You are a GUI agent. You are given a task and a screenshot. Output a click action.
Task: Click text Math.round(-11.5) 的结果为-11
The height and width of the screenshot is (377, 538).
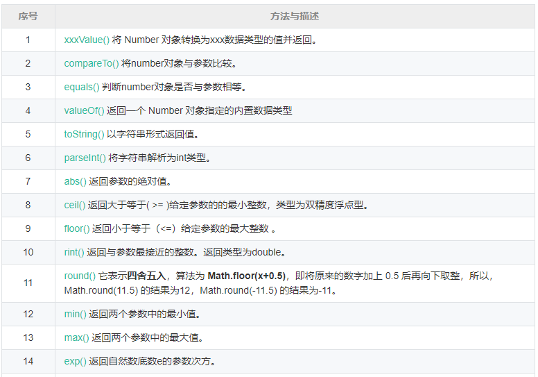pos(268,291)
